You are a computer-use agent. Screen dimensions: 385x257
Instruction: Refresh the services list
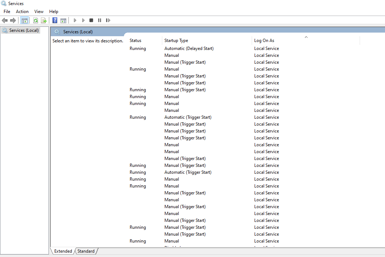(35, 21)
